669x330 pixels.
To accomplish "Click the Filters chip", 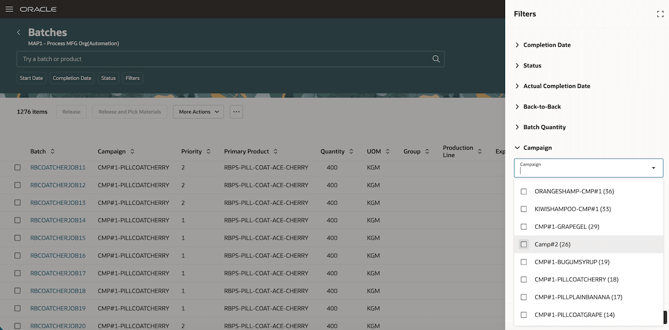I will click(x=133, y=78).
